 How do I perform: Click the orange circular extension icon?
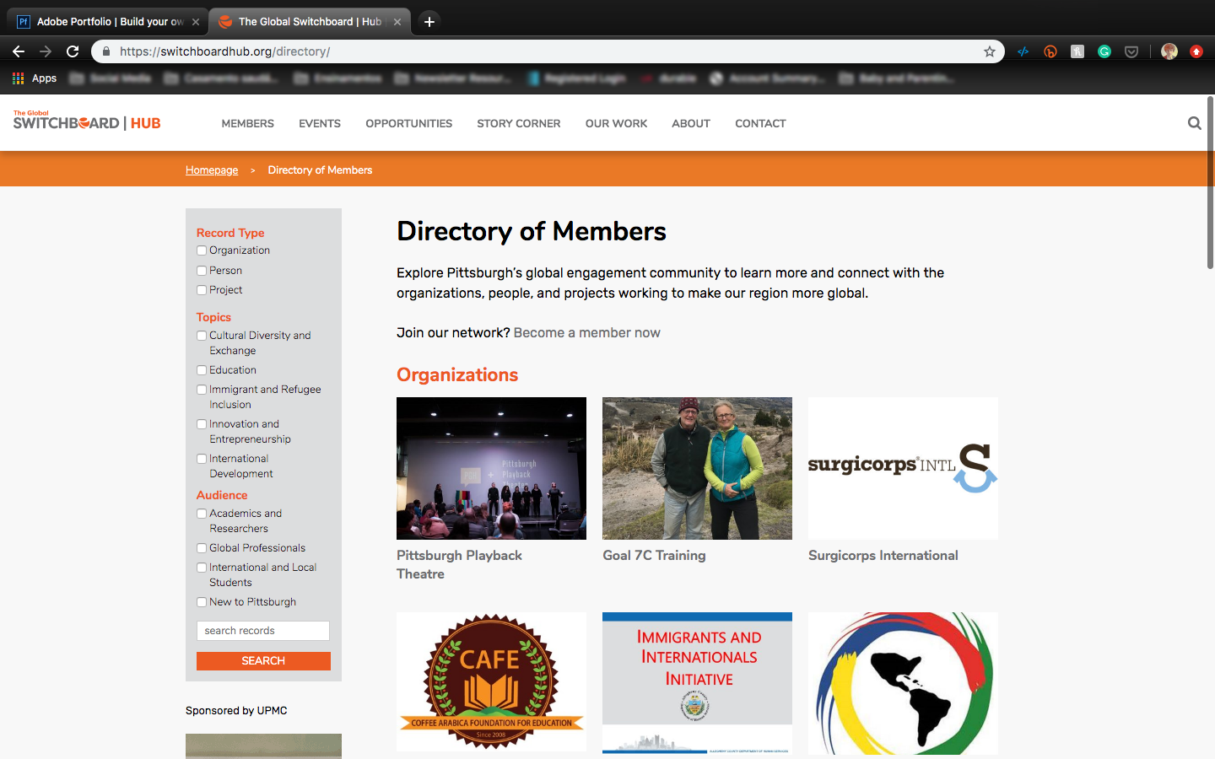[1050, 51]
